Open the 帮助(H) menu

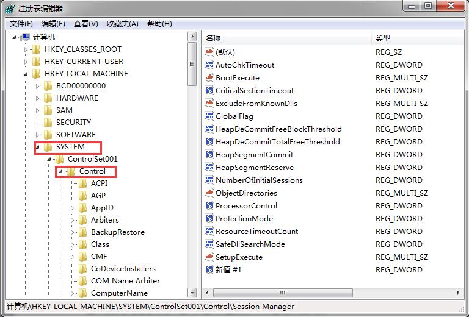pyautogui.click(x=159, y=24)
